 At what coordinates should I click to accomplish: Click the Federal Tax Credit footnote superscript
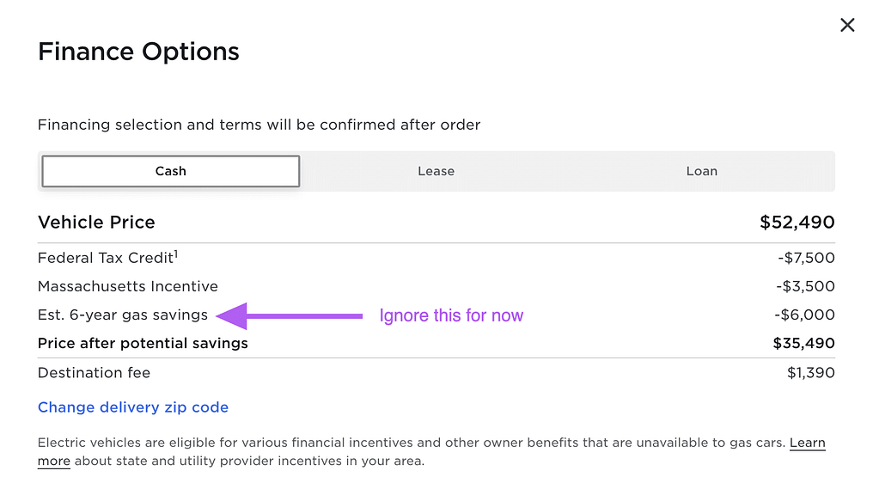point(176,254)
